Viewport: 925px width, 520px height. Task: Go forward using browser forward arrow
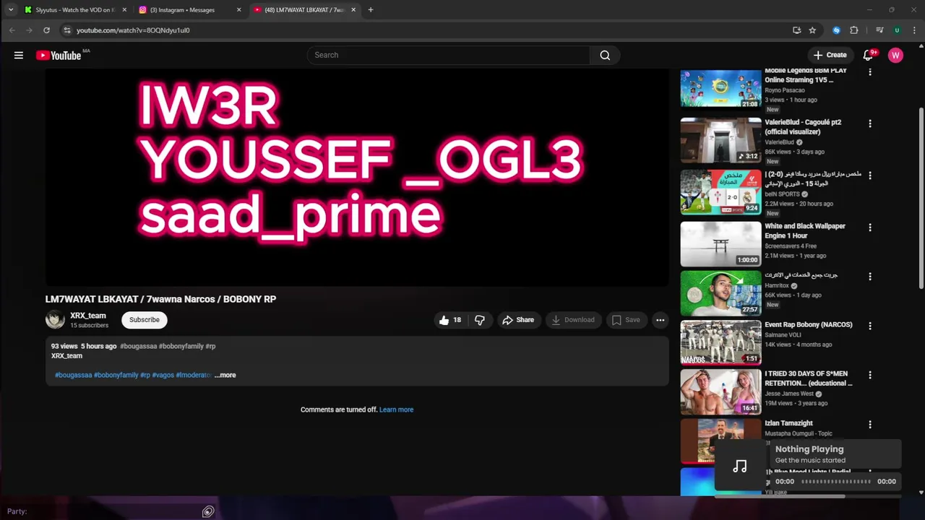point(29,30)
